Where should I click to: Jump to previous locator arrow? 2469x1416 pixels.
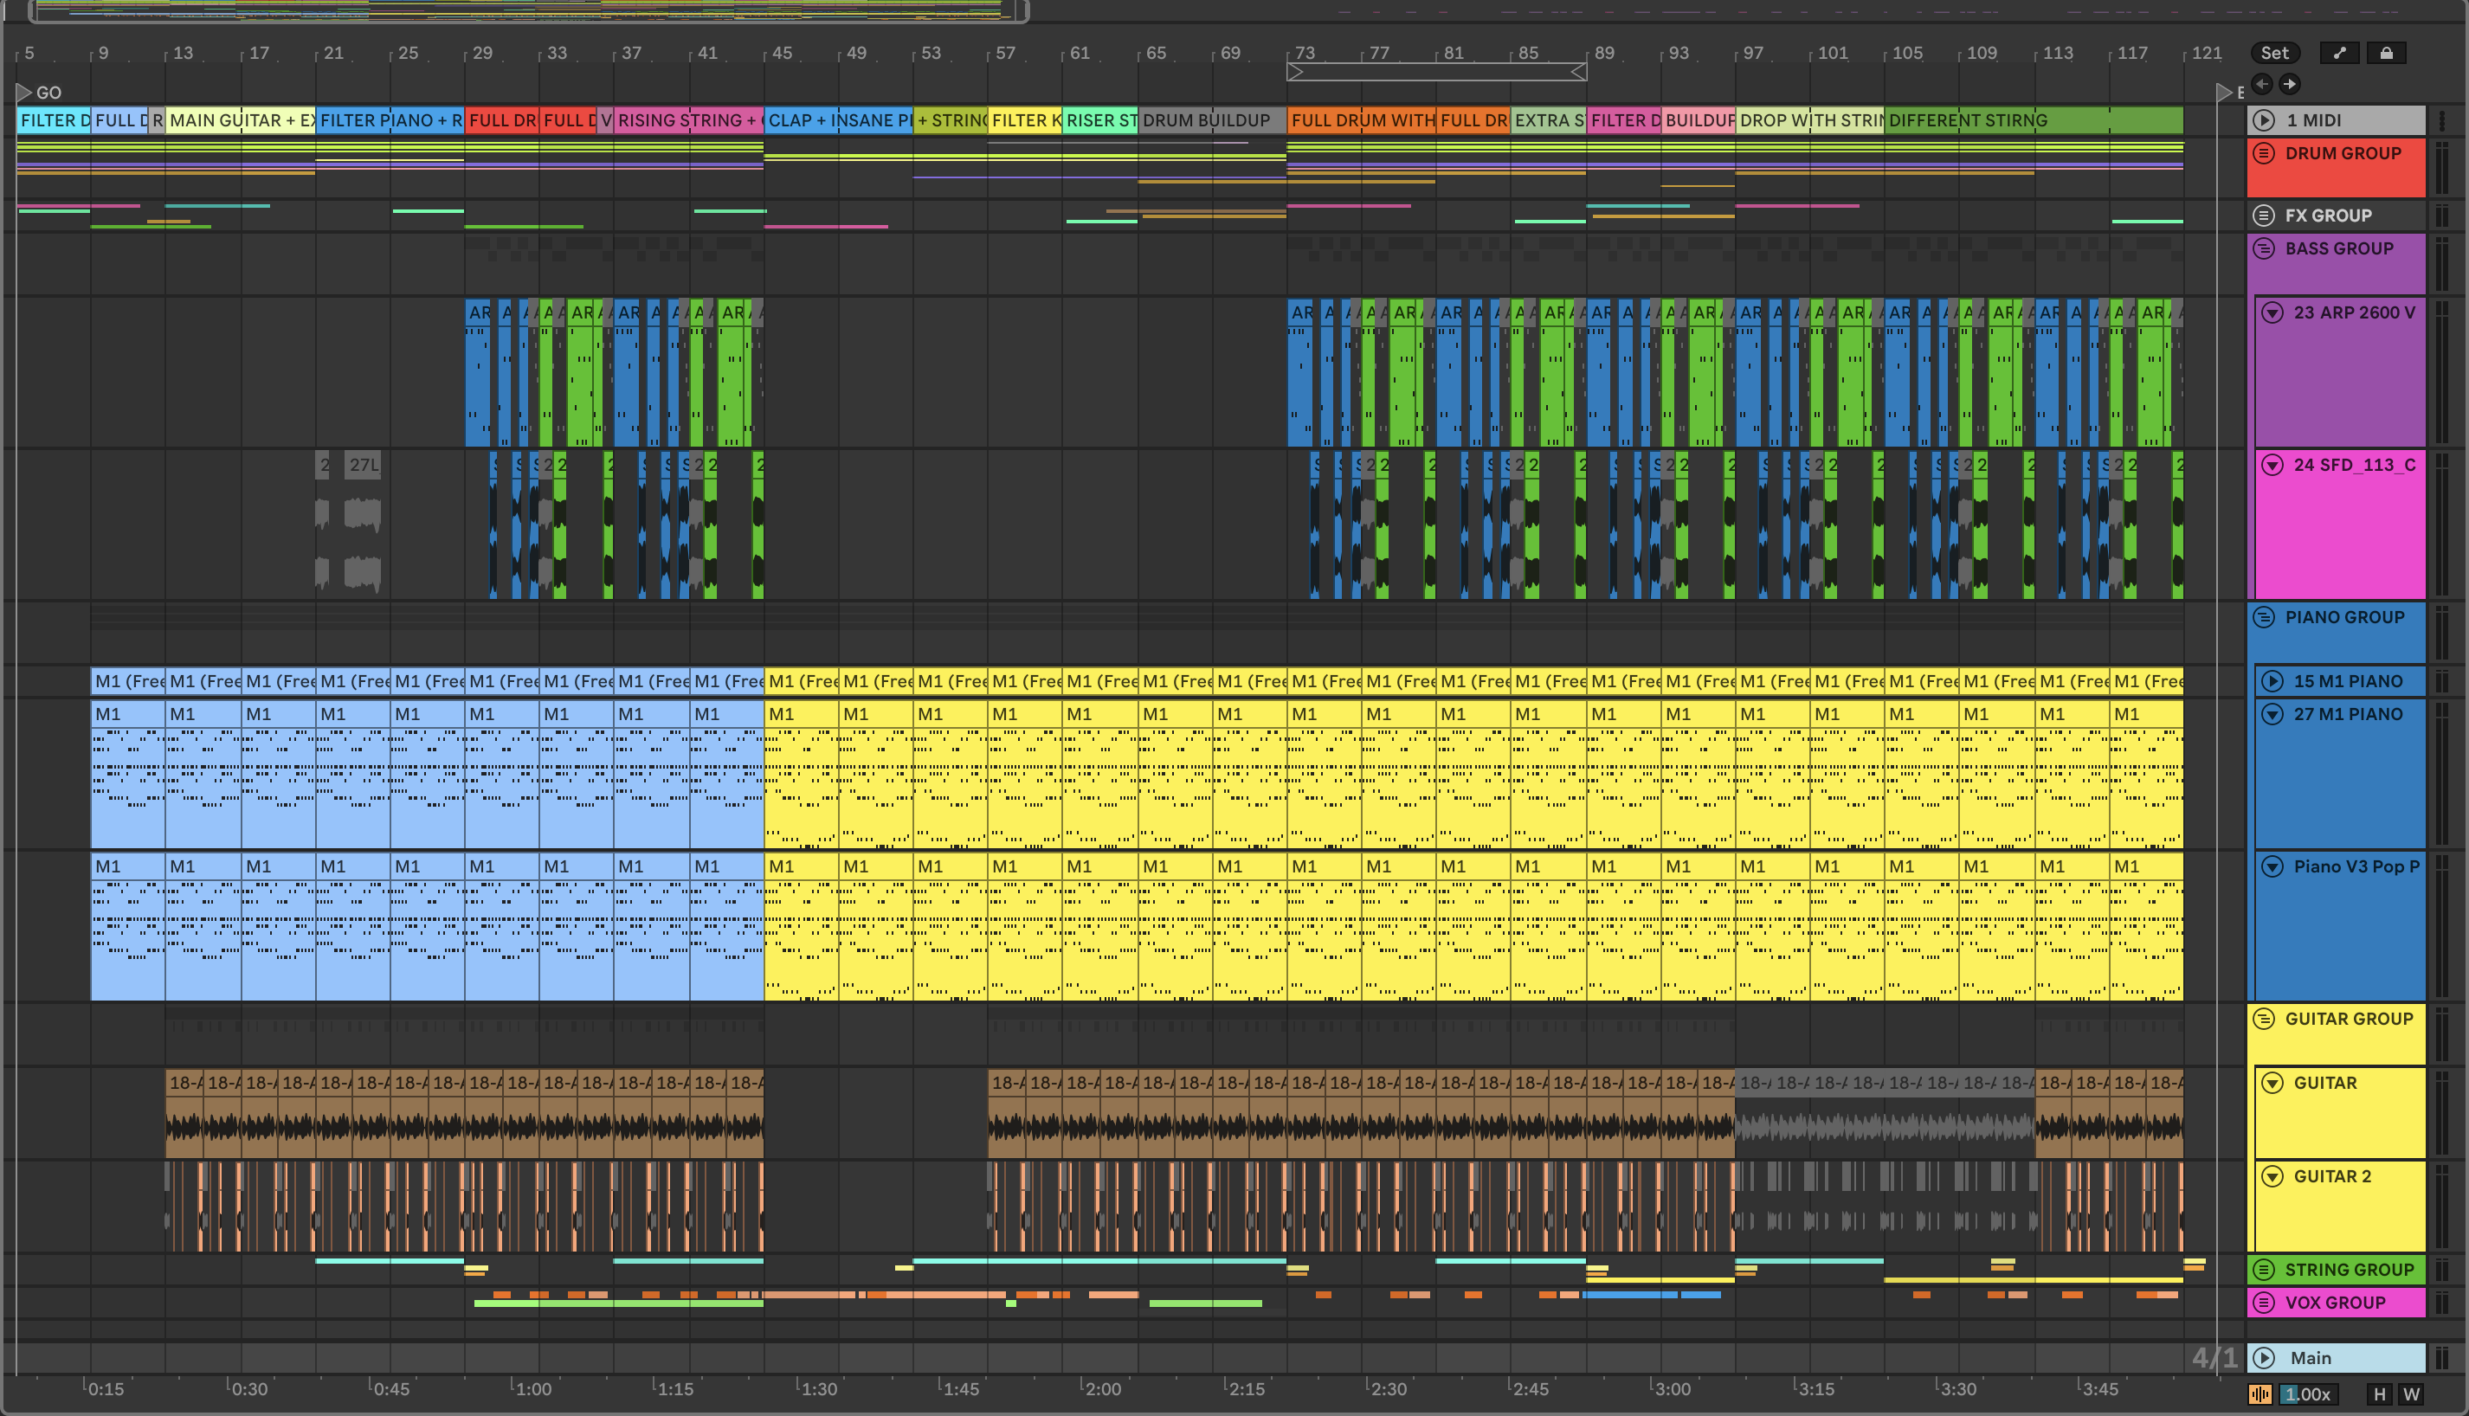point(2262,84)
